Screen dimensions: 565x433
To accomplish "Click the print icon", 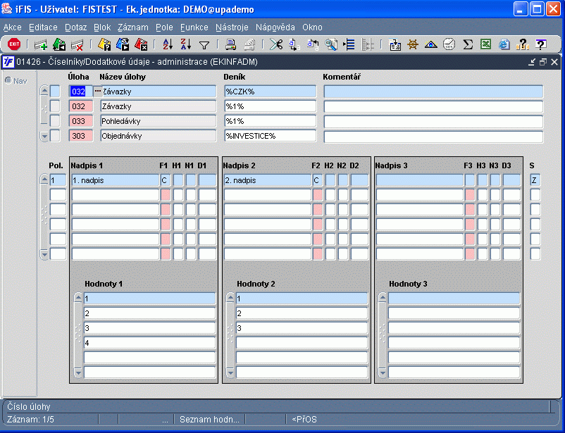I will point(230,44).
